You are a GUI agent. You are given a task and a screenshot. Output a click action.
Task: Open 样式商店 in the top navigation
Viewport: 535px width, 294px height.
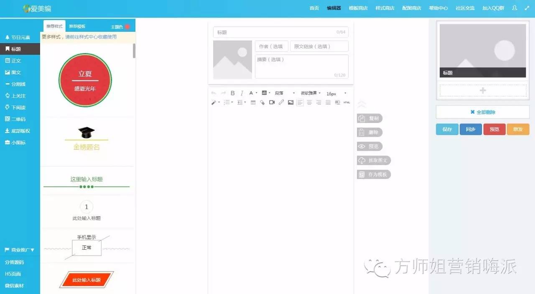point(385,8)
